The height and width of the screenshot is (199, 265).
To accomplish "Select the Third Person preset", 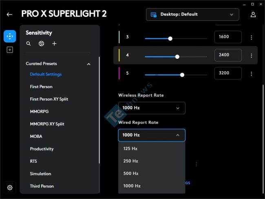I will [x=42, y=186].
